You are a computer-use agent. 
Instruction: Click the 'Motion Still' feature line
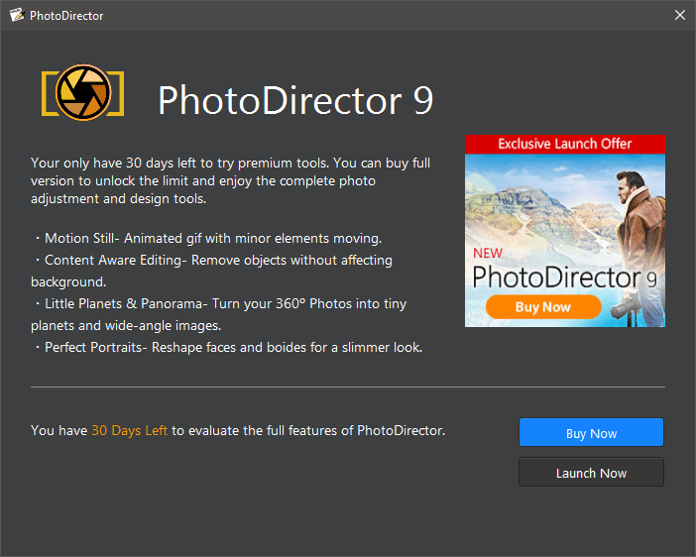point(208,238)
